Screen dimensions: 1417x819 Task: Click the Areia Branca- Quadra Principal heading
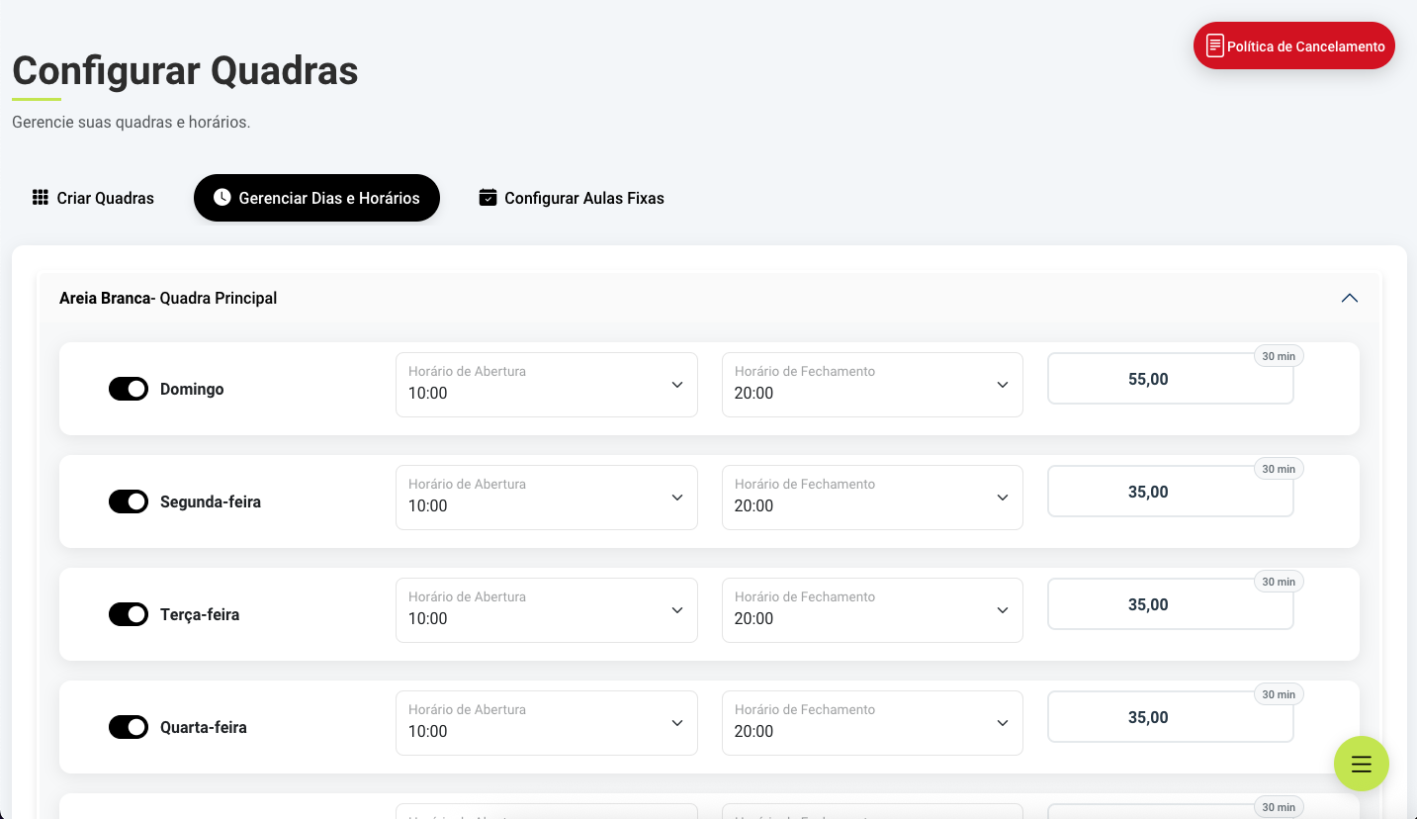click(168, 298)
